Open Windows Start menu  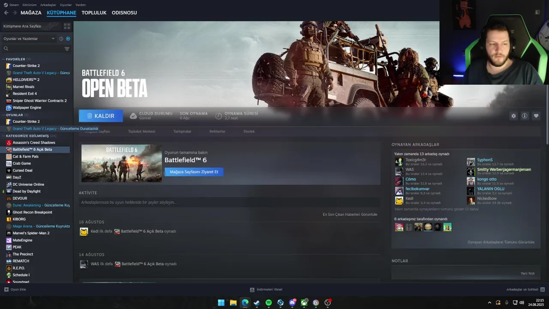tap(221, 303)
